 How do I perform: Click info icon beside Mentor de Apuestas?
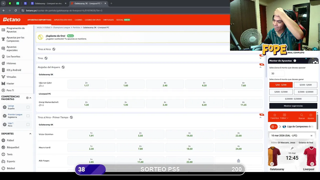[295, 61]
